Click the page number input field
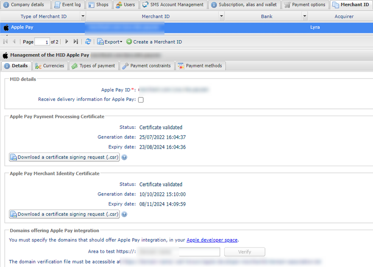The height and width of the screenshot is (267, 373). coord(42,42)
